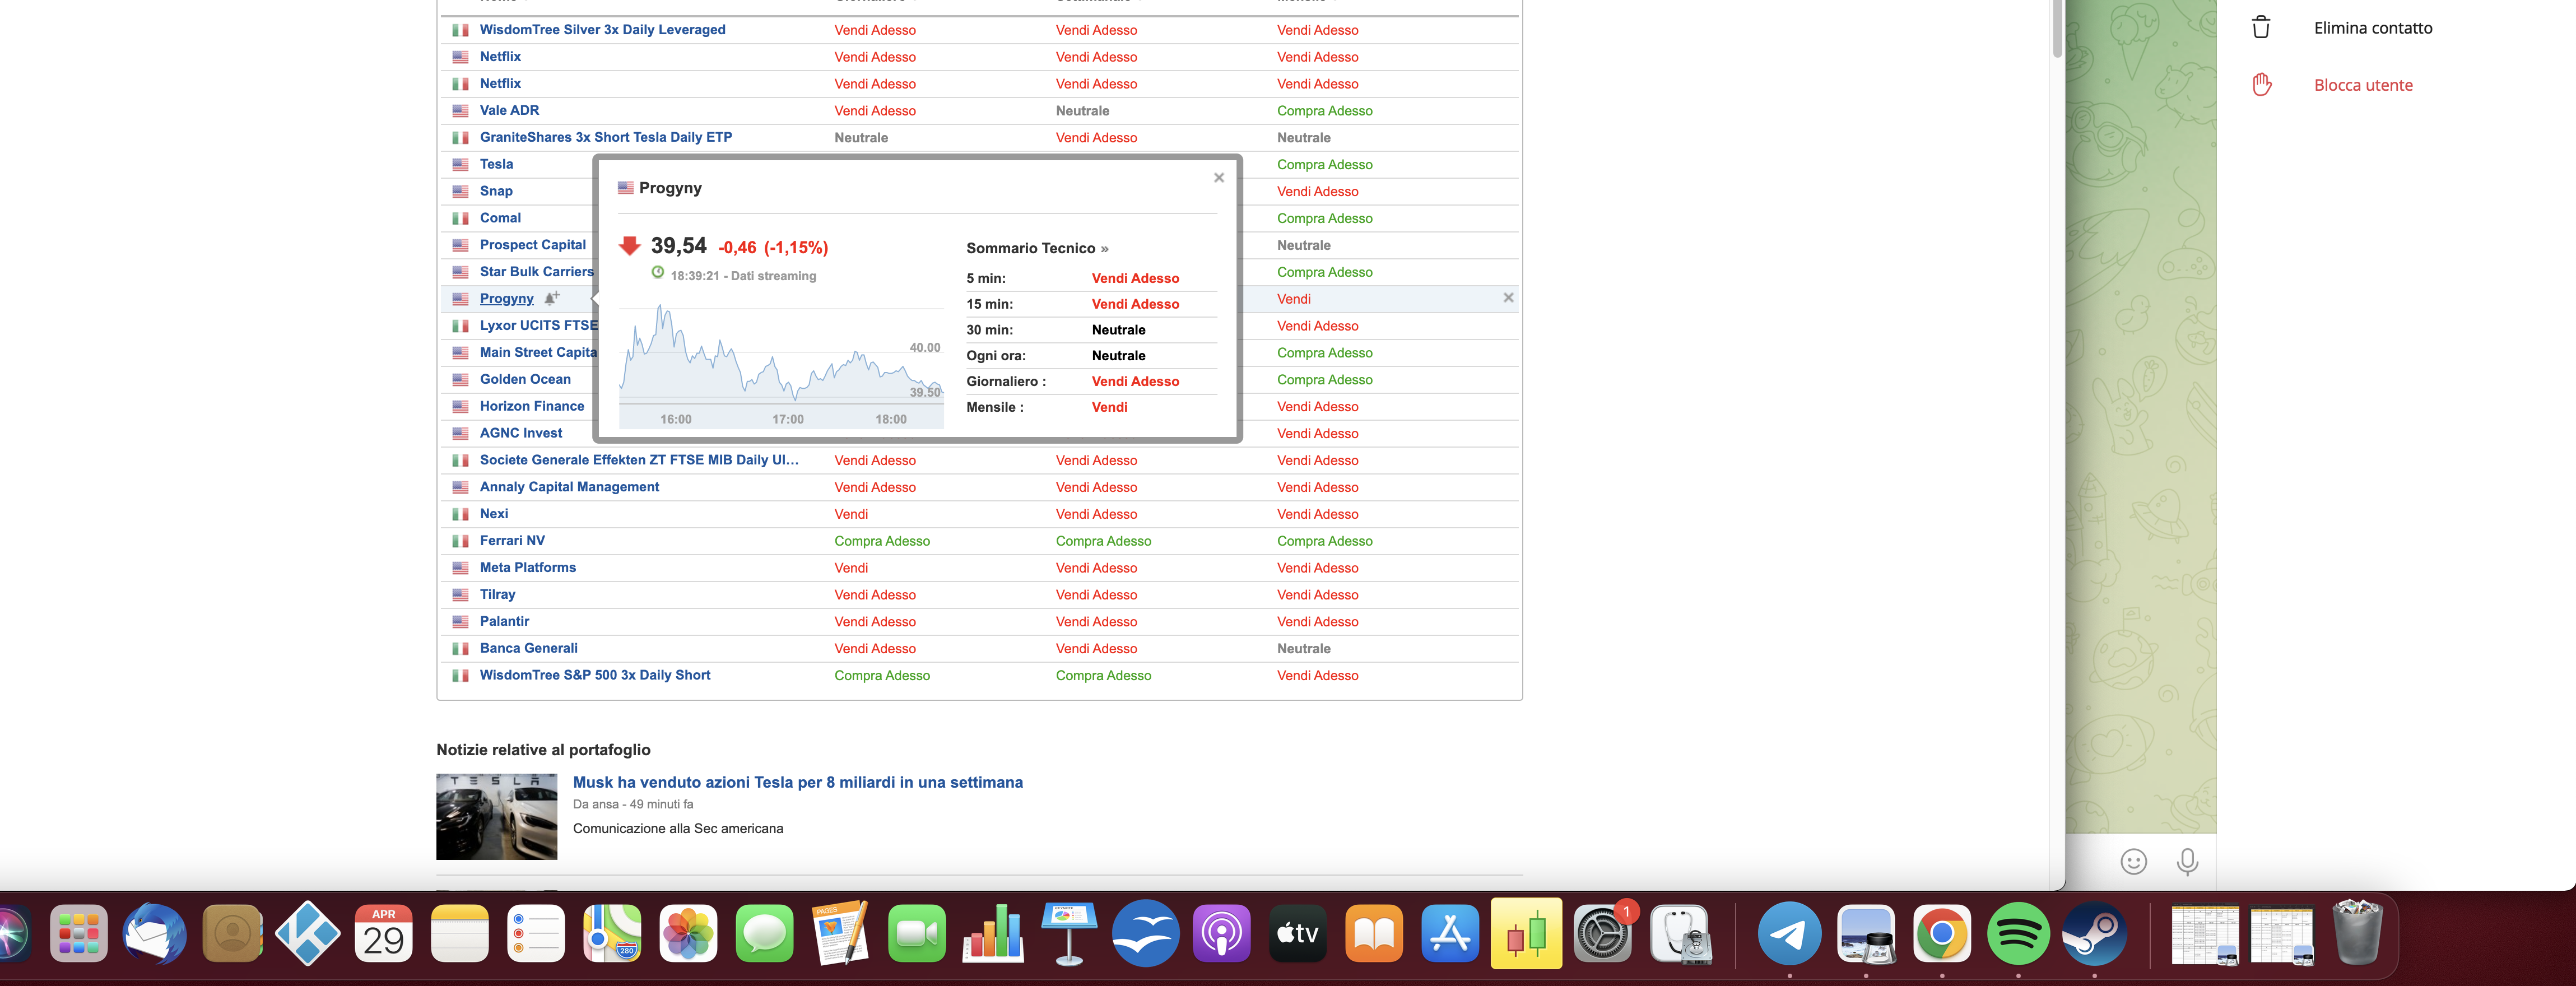Open Preview app from the dock

tap(1866, 934)
